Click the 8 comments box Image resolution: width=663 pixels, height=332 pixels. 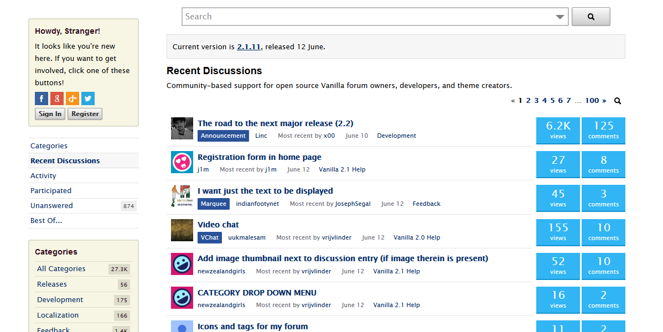tap(603, 164)
